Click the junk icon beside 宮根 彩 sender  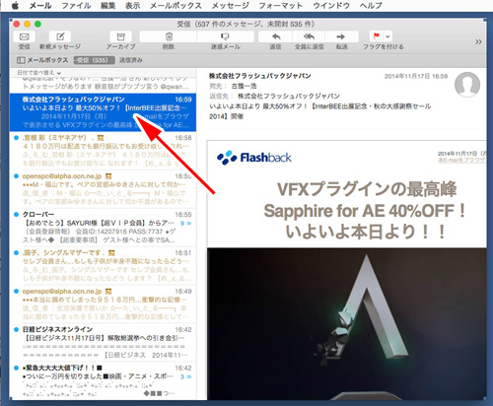click(101, 138)
